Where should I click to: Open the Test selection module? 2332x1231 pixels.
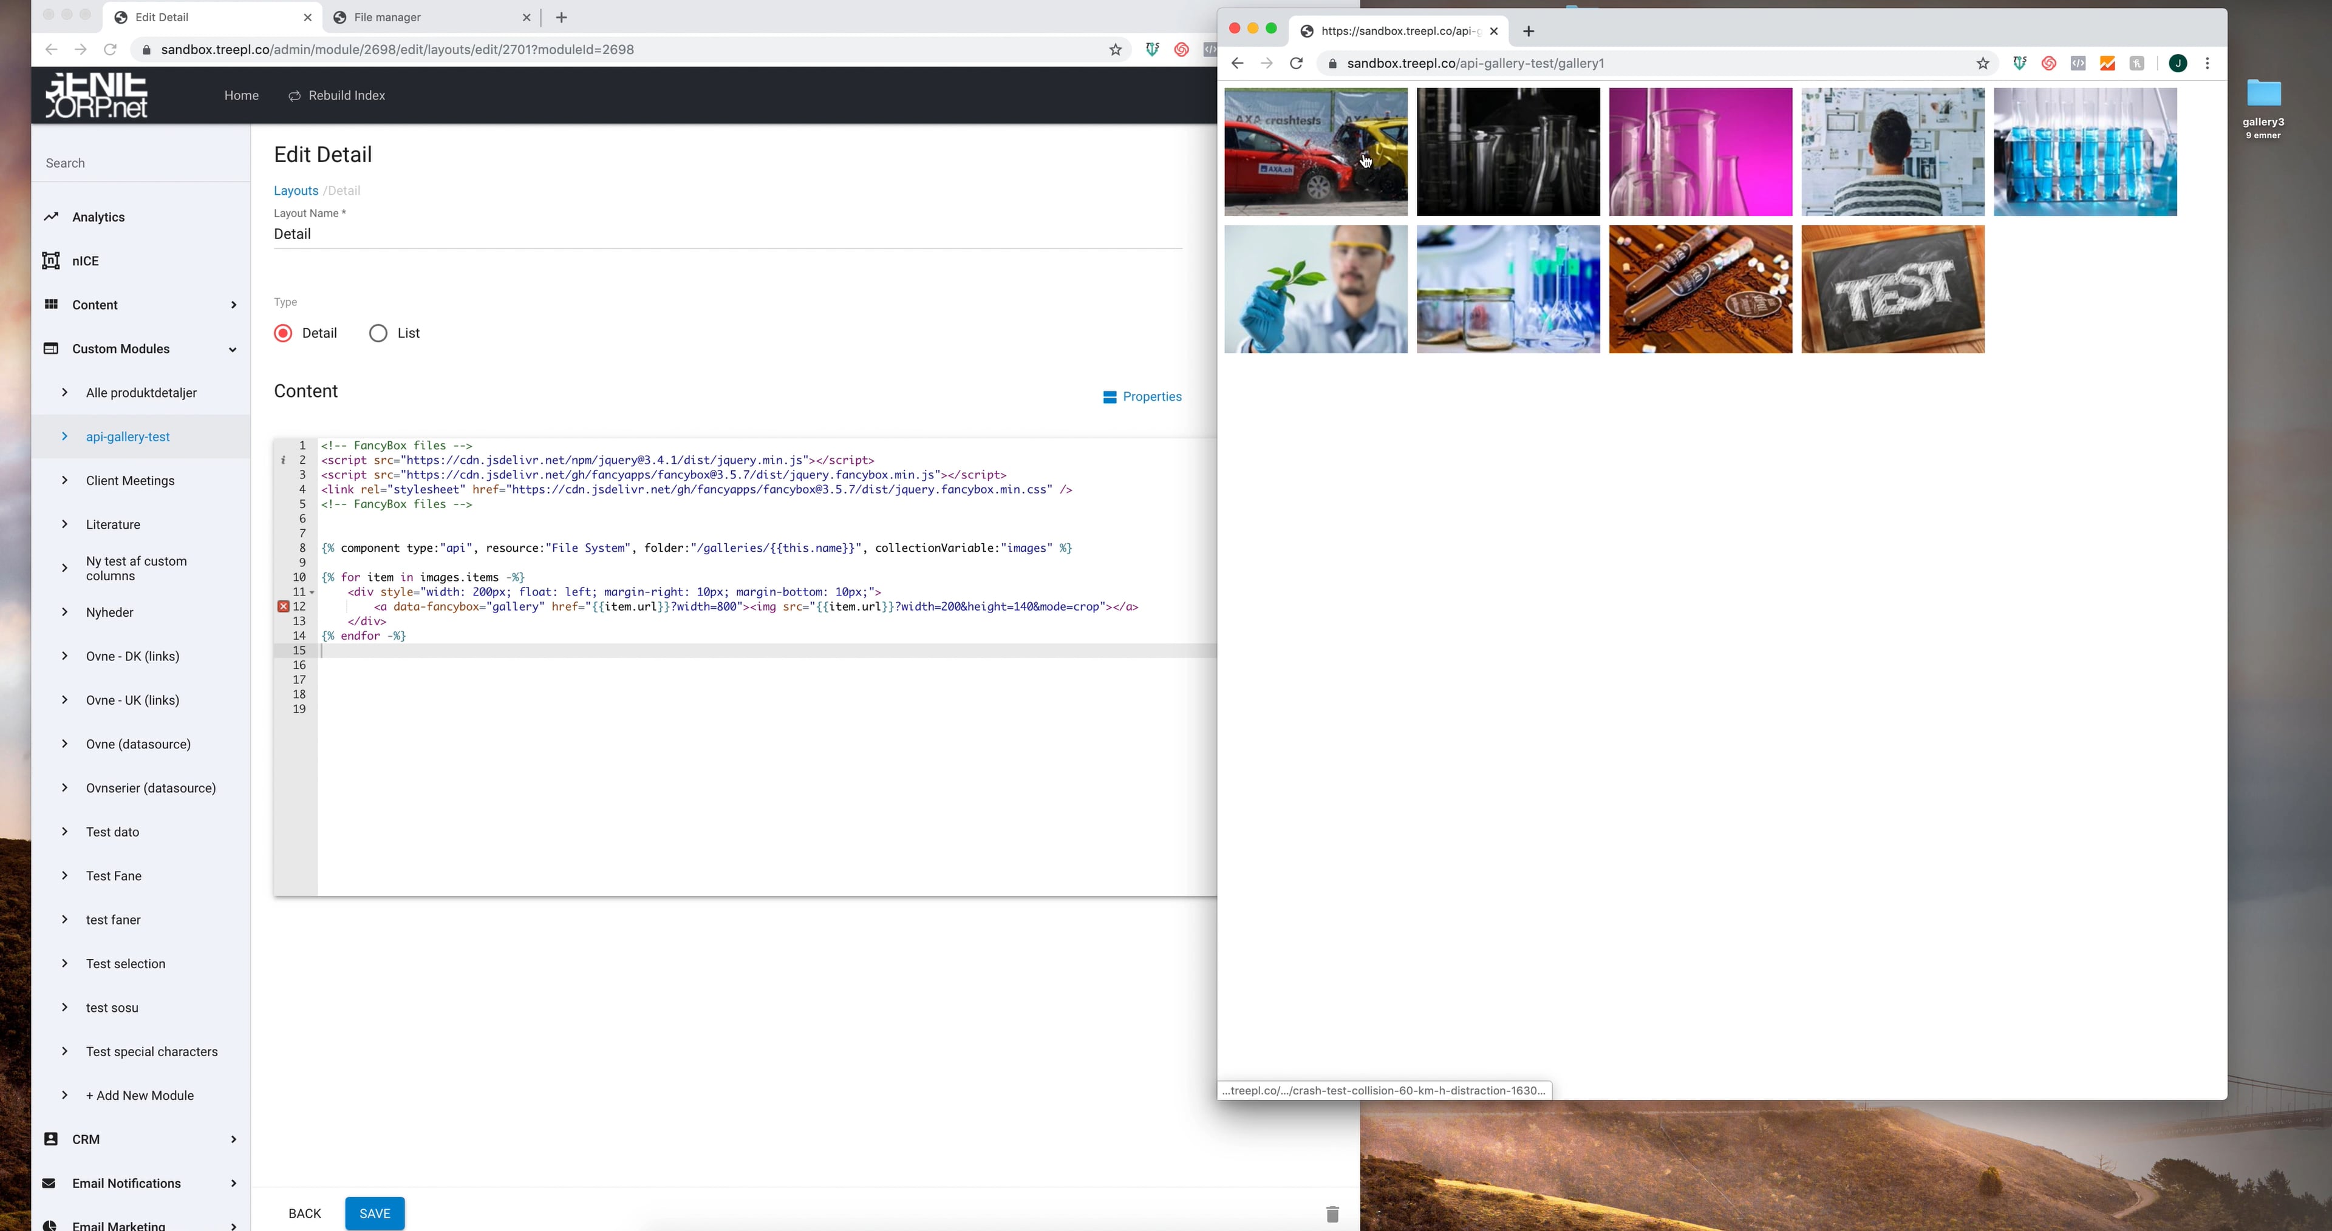tap(126, 964)
